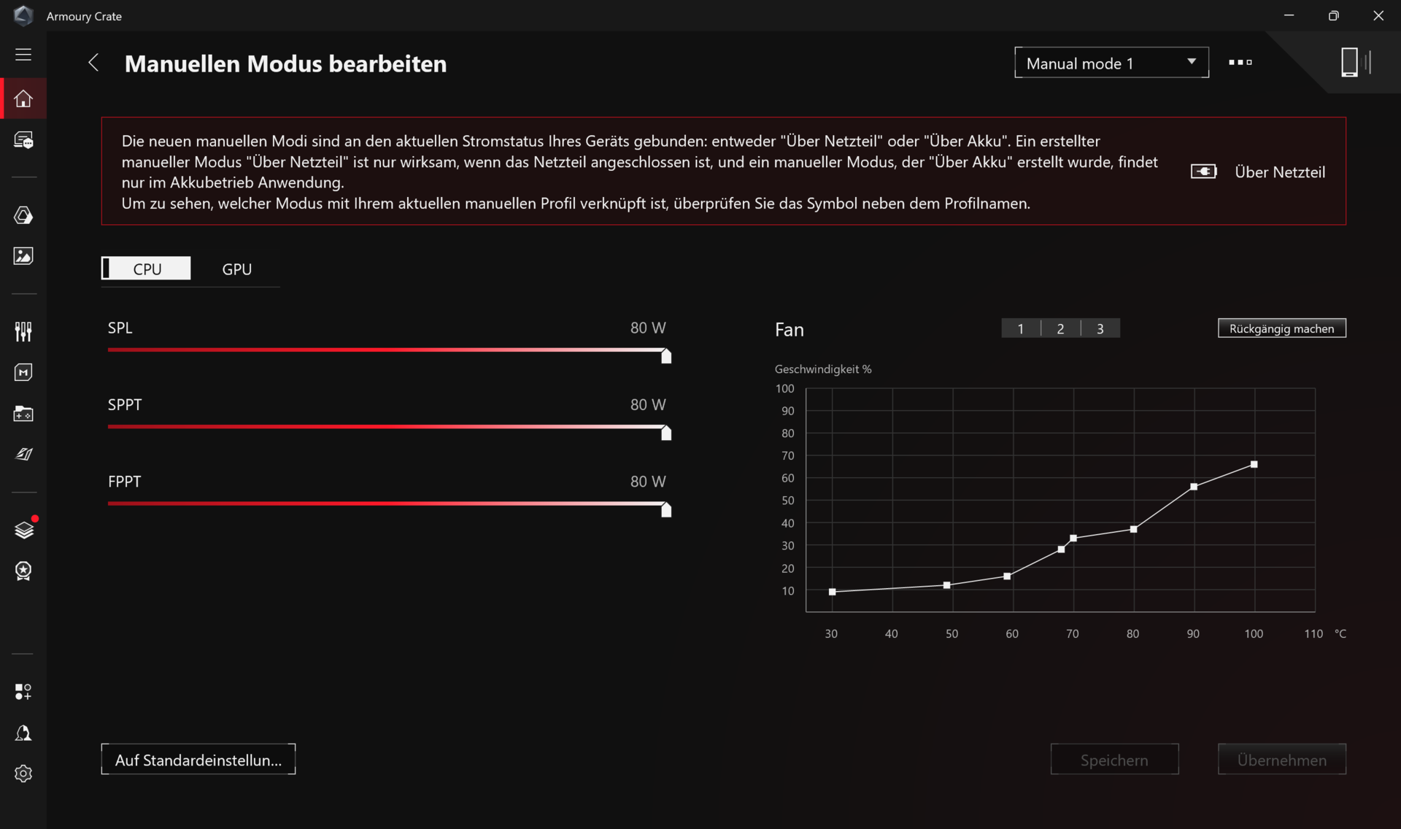Select fan number 1
1401x829 pixels.
coord(1021,328)
